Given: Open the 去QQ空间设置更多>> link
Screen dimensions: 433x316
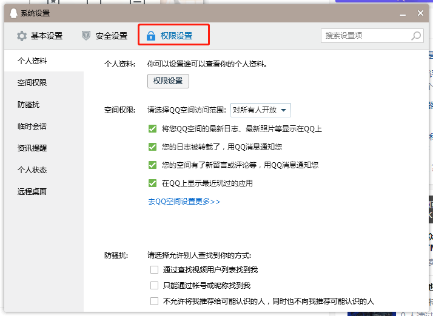Looking at the screenshot, I should pyautogui.click(x=184, y=202).
